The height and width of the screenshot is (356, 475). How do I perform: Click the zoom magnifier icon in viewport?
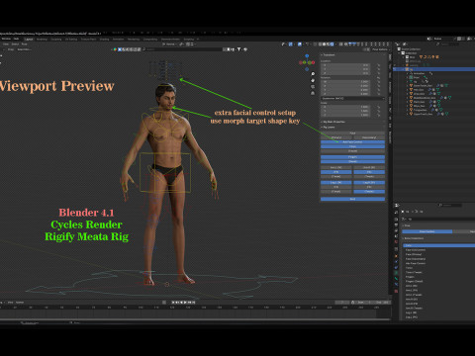coord(313,74)
